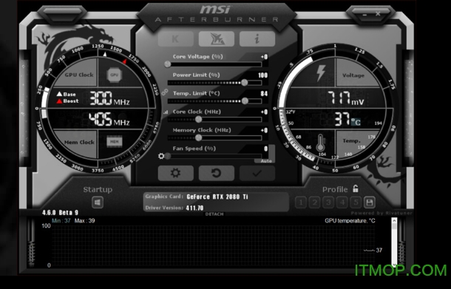This screenshot has height=289, width=451.
Task: Click the Core Clock slider handle
Action: point(198,119)
